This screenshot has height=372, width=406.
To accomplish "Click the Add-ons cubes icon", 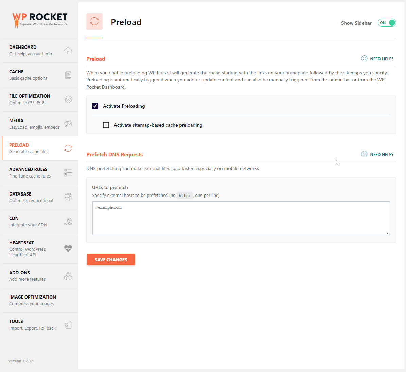I will coord(68,276).
